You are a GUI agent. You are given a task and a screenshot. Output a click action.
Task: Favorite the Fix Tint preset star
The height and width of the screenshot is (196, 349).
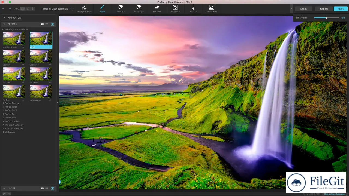[23, 100]
